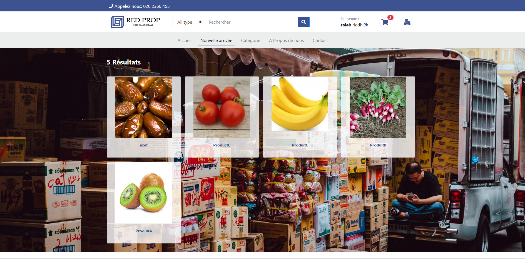The width and height of the screenshot is (525, 259).
Task: Click the cart badge showing 3
Action: pyautogui.click(x=390, y=18)
